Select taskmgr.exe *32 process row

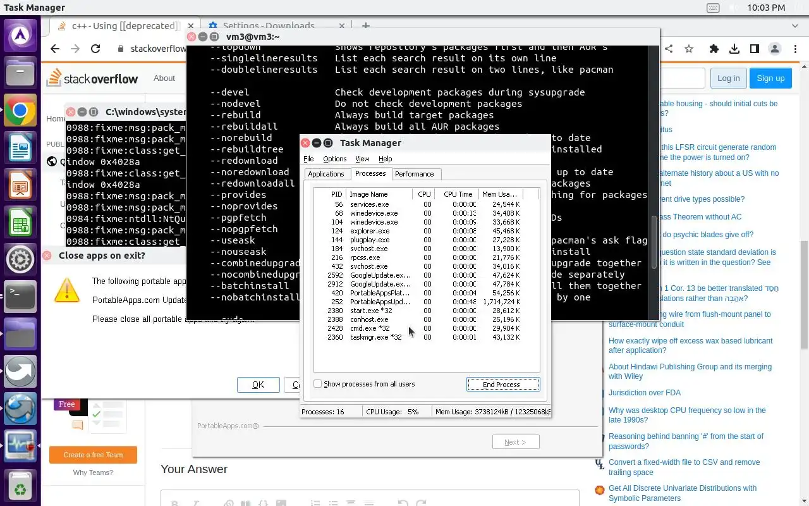(x=427, y=337)
